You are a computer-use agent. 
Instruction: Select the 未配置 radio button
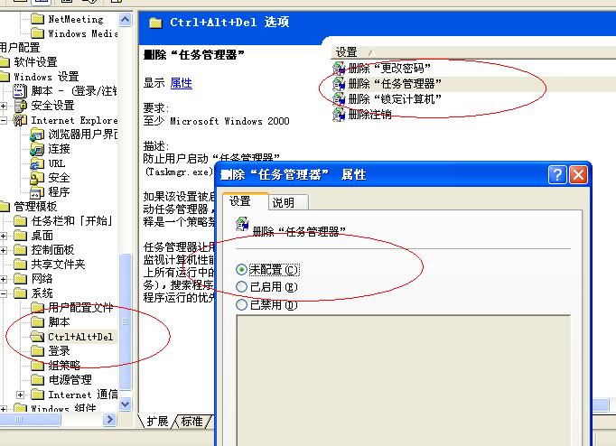pos(241,270)
